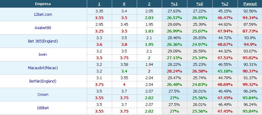Sort by the %X column header

click(200, 4)
